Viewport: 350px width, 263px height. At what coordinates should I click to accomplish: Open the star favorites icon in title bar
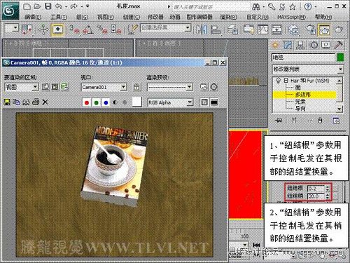pyautogui.click(x=293, y=7)
